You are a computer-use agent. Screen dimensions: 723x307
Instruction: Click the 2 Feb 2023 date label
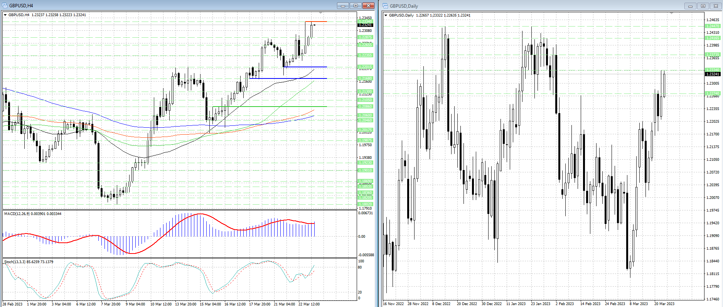click(x=565, y=304)
